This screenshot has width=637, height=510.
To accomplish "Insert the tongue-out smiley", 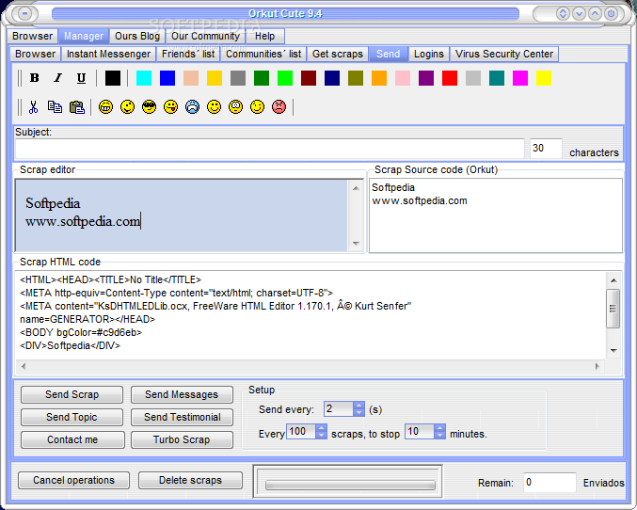I will [170, 107].
